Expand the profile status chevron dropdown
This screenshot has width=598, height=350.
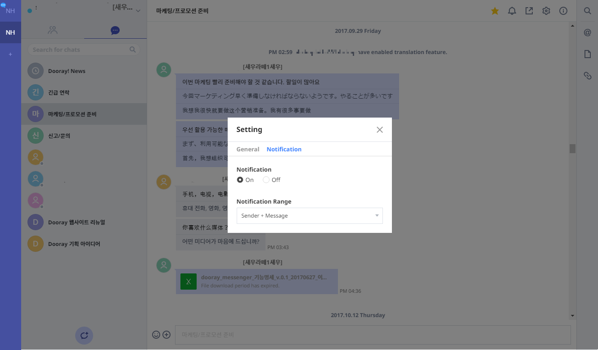coord(138,10)
